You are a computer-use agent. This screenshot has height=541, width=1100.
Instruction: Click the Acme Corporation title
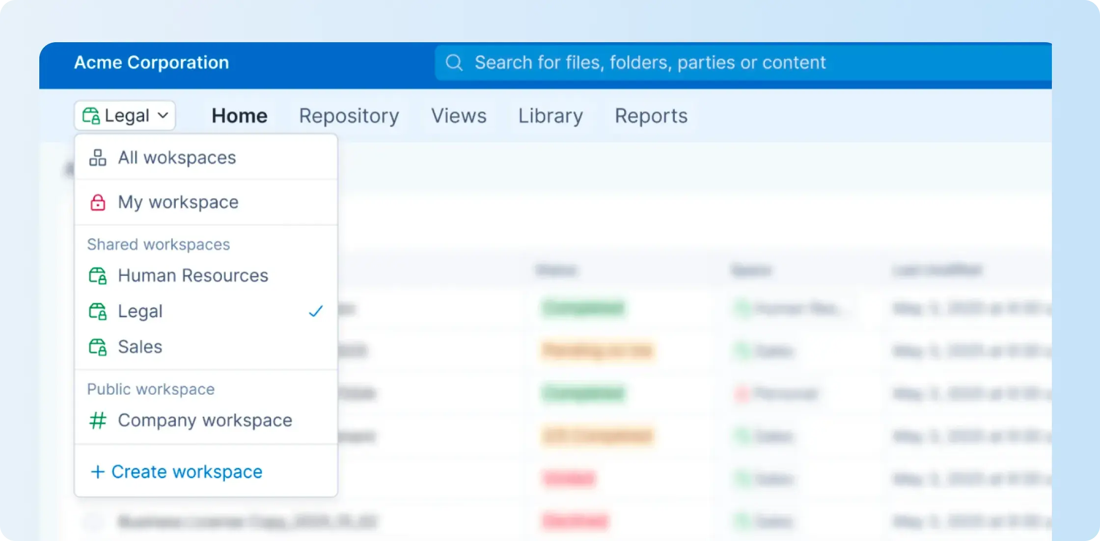(x=151, y=63)
